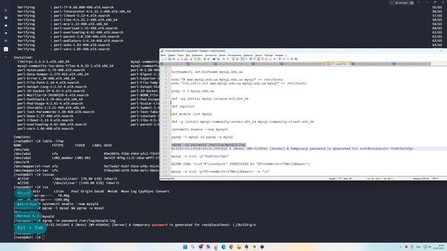Click the Save All icon in Notepad++
This screenshot has height=251, width=447.
click(x=174, y=59)
